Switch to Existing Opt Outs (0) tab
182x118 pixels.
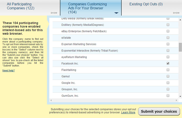[x=146, y=4]
